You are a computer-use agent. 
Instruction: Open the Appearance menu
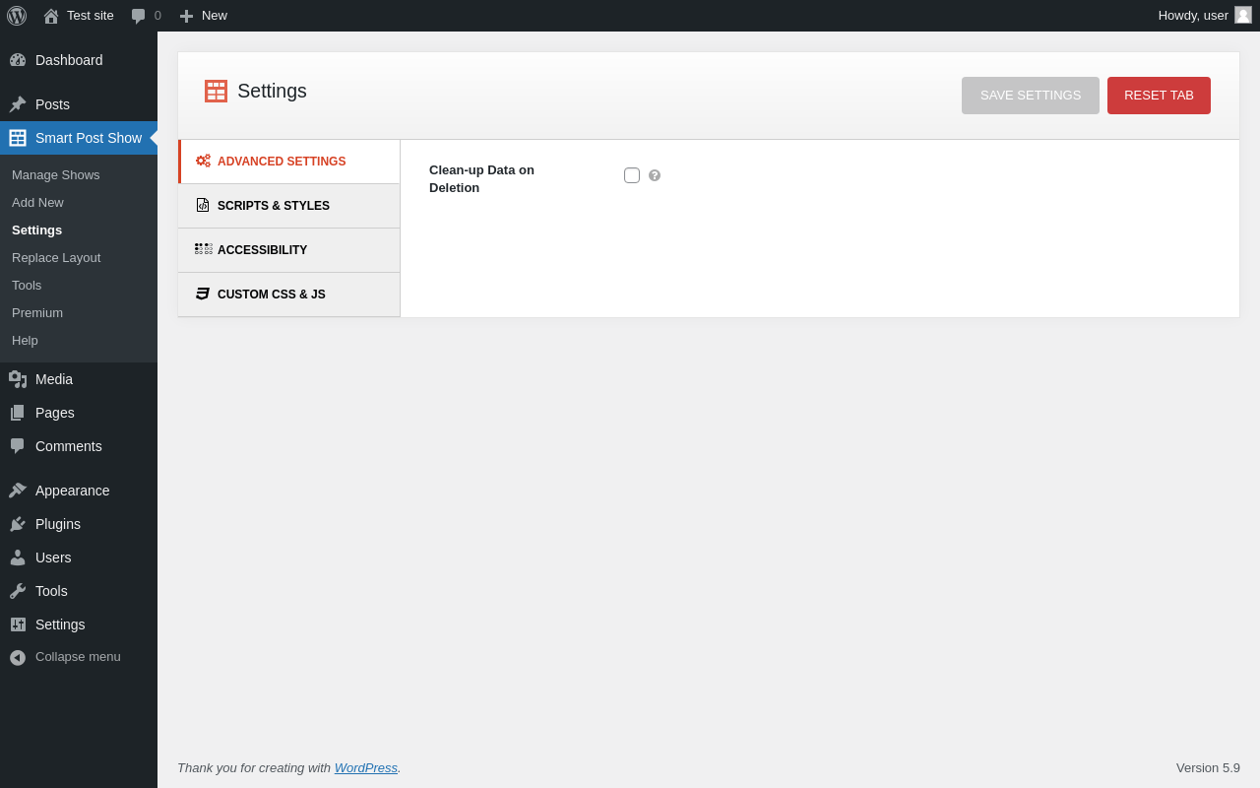(72, 491)
